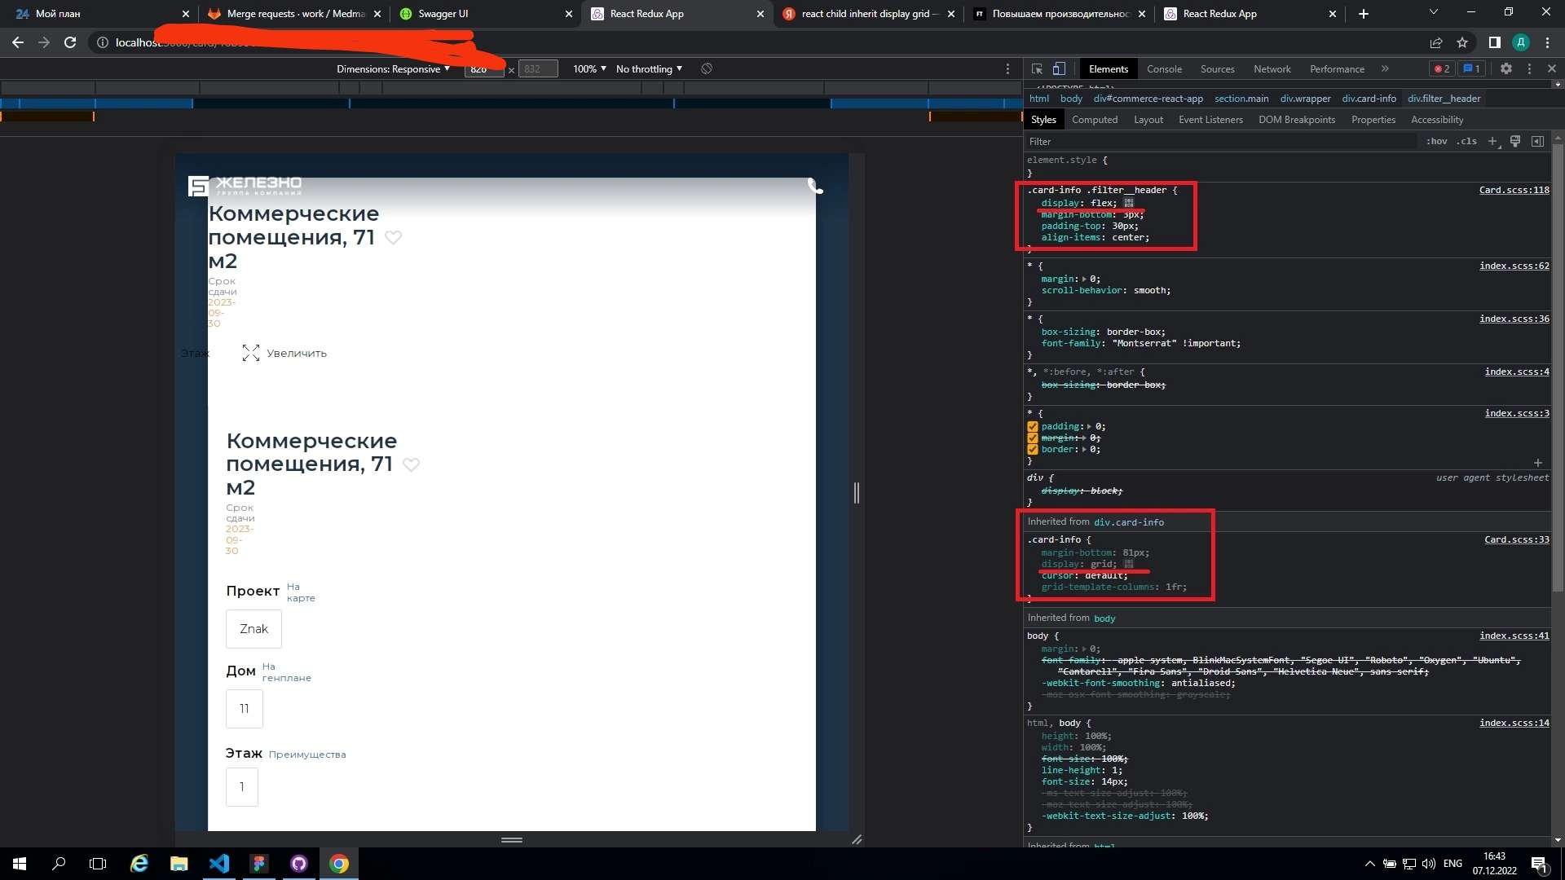Screen dimensions: 1565x880
Task: Click the new style rule plus icon
Action: point(1492,142)
